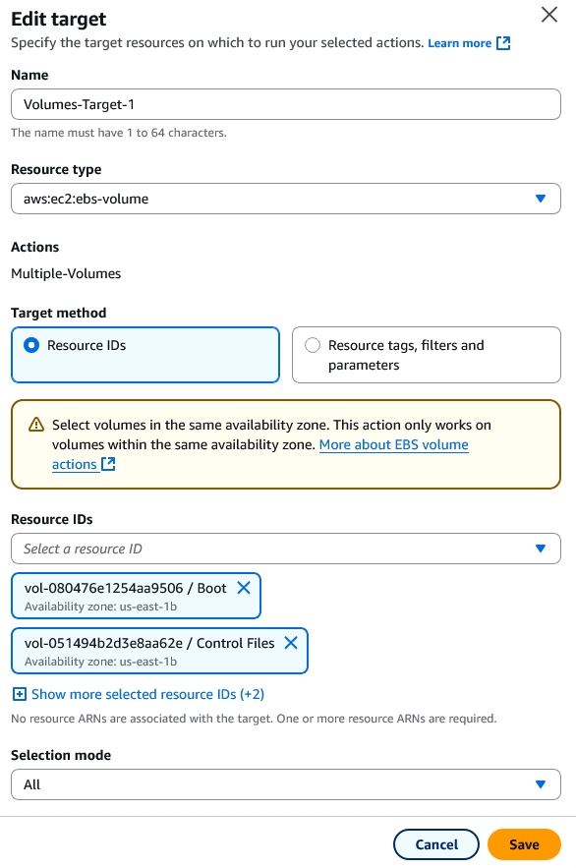The image size is (576, 868).
Task: Click the plus-box icon before Show more selected resource IDs
Action: [x=19, y=694]
